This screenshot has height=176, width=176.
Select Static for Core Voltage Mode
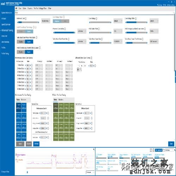click(65, 21)
